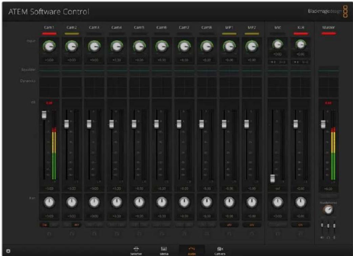Click the Blackmagicdesign logo

pos(328,11)
